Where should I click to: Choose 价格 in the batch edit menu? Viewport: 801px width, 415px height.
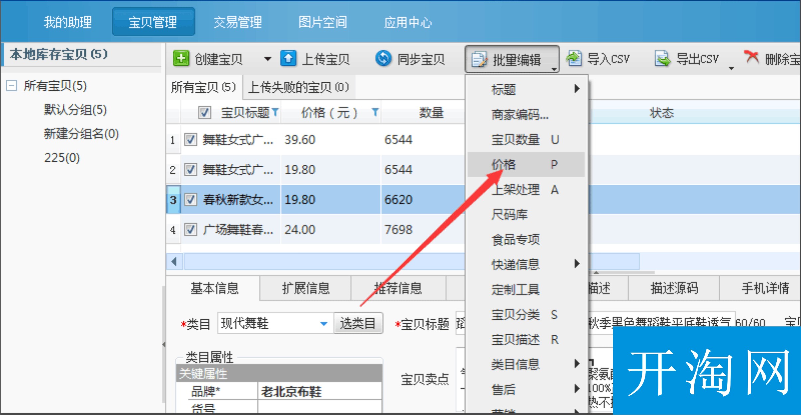pos(526,164)
